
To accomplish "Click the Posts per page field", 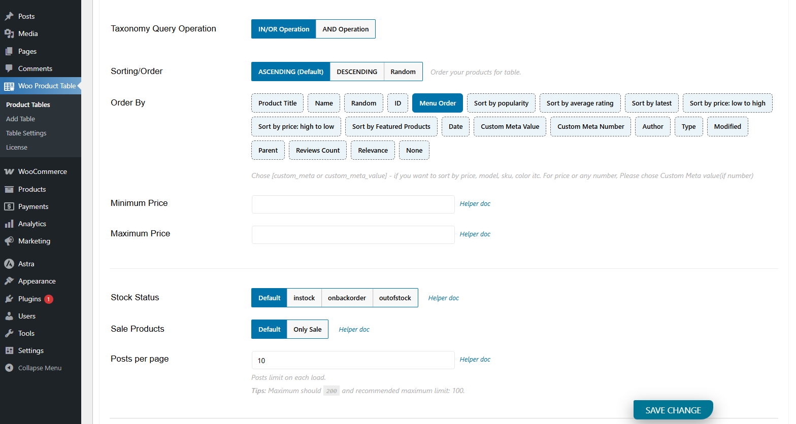I will click(x=353, y=360).
